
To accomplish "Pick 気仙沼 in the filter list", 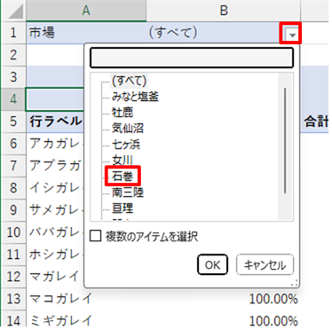I will click(128, 129).
